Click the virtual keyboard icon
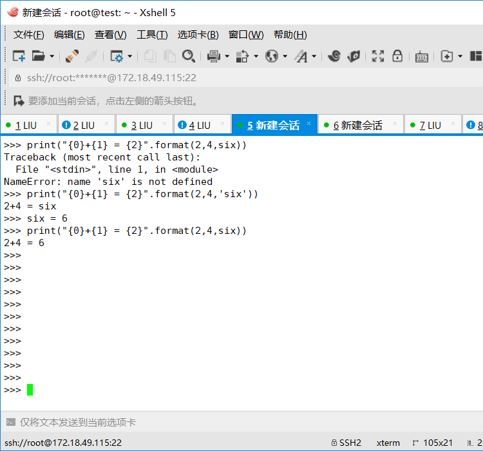Viewport: 483px width, 451px height. tap(422, 57)
